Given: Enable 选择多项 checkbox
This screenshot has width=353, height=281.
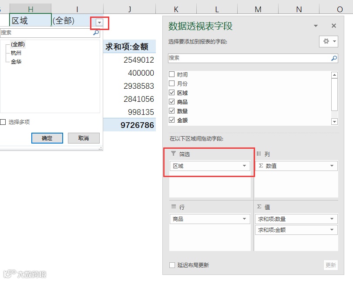Looking at the screenshot, I should coord(3,122).
